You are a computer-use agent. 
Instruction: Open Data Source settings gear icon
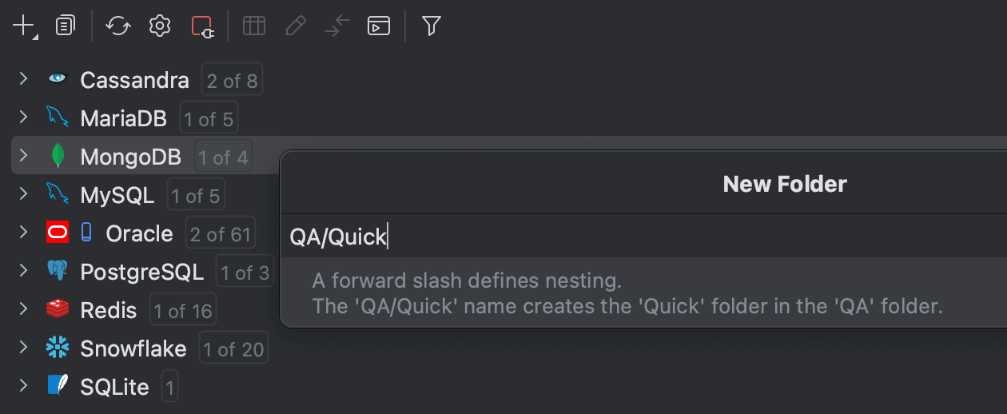pos(160,26)
